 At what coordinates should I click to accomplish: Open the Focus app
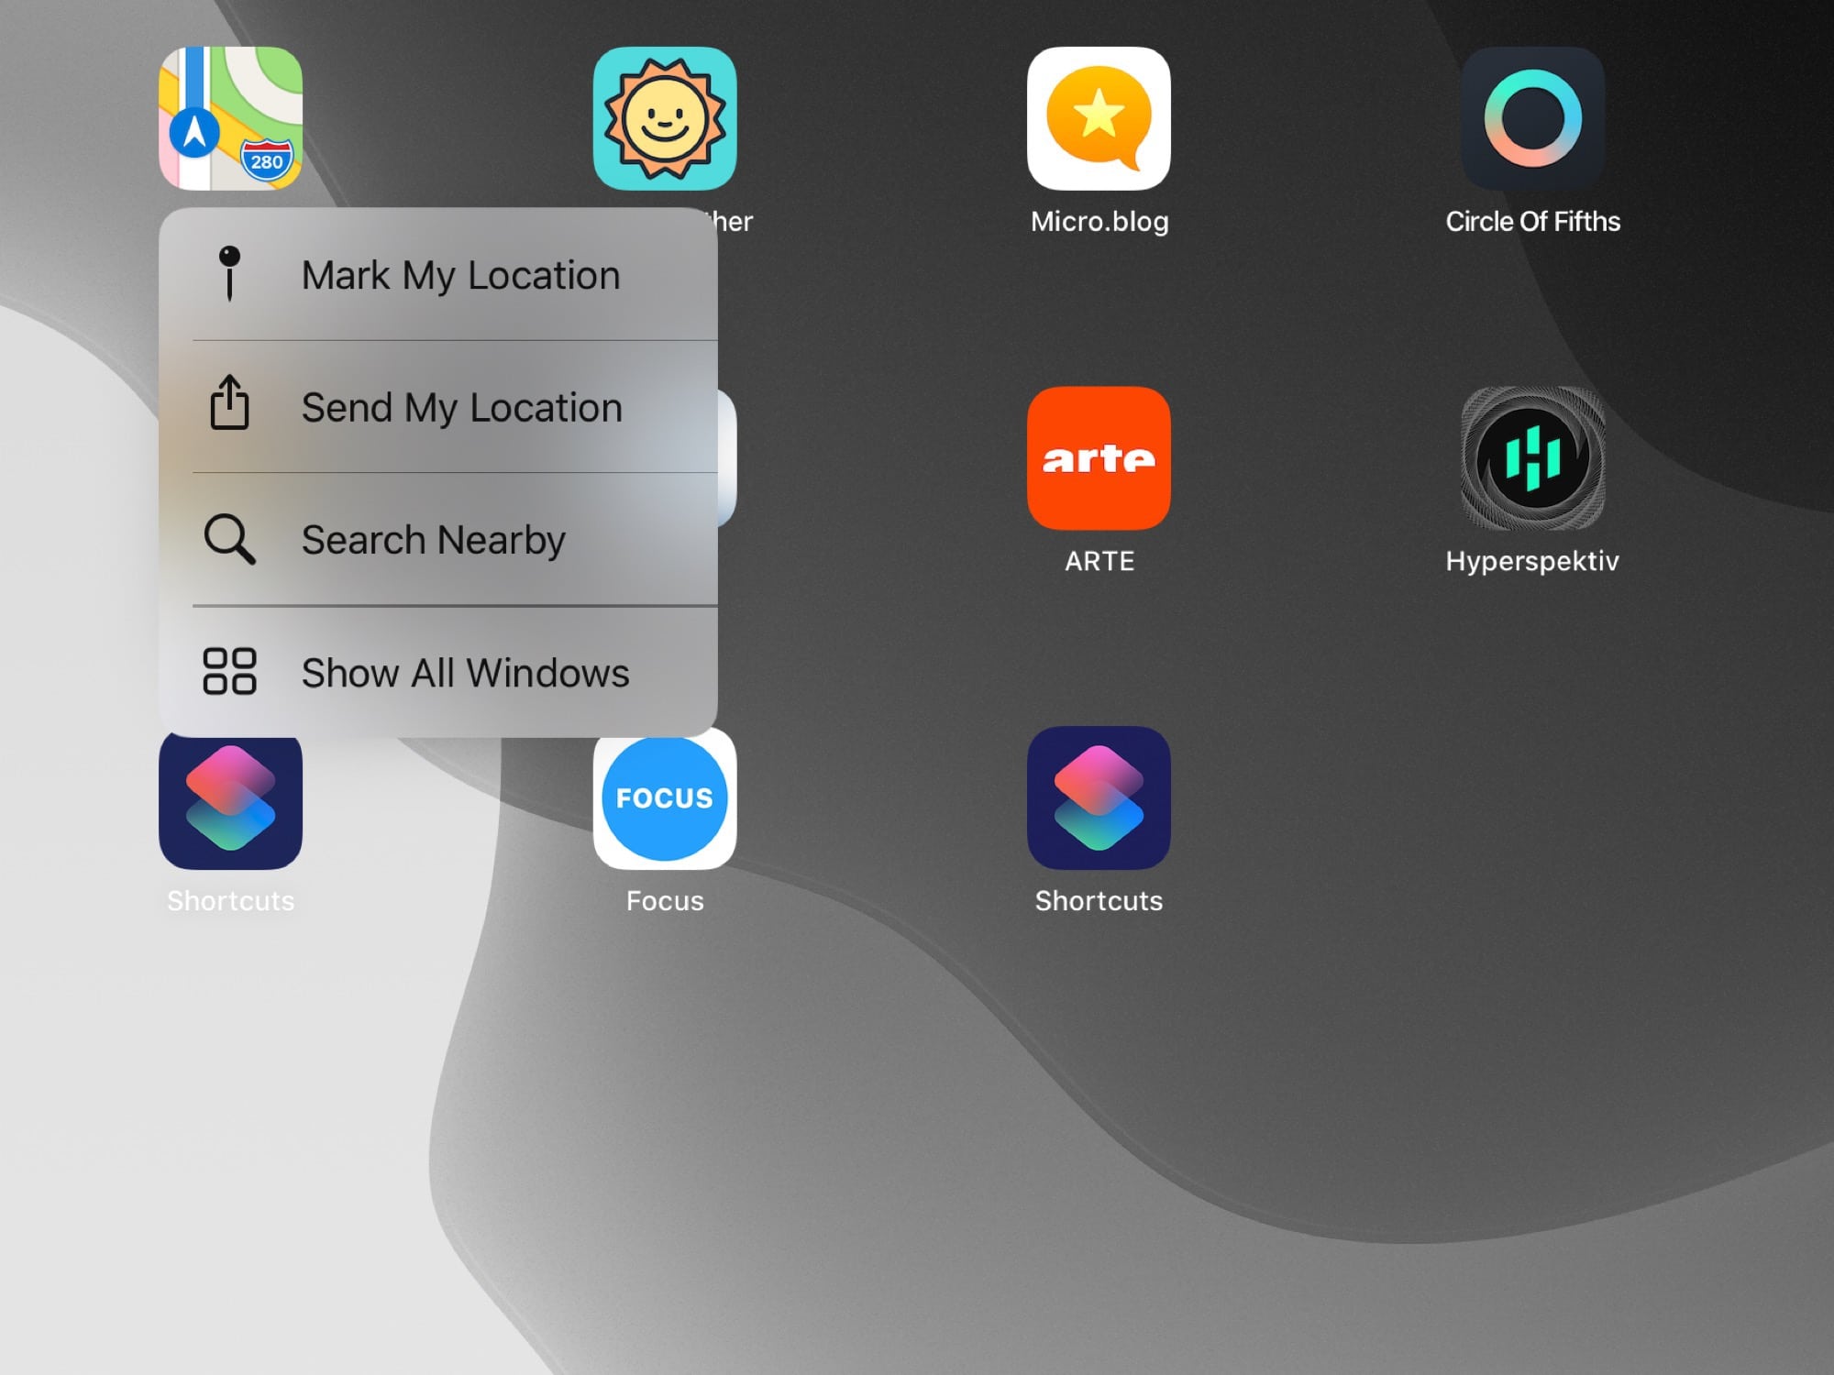pyautogui.click(x=663, y=800)
